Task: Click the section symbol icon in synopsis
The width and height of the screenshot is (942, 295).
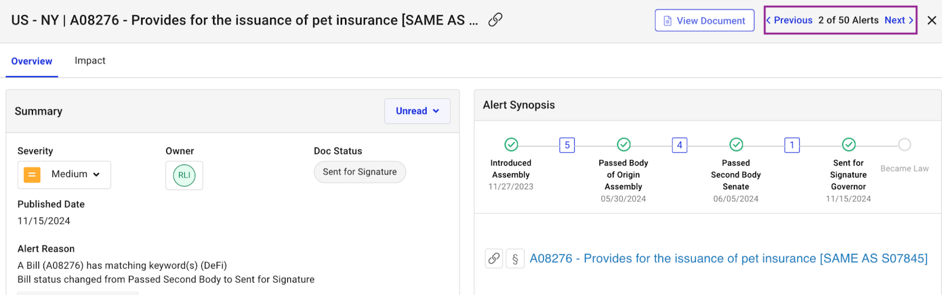Action: (515, 259)
